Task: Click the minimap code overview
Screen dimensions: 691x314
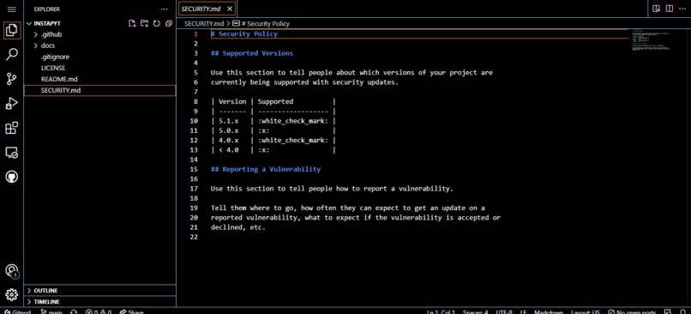Action: coord(652,40)
